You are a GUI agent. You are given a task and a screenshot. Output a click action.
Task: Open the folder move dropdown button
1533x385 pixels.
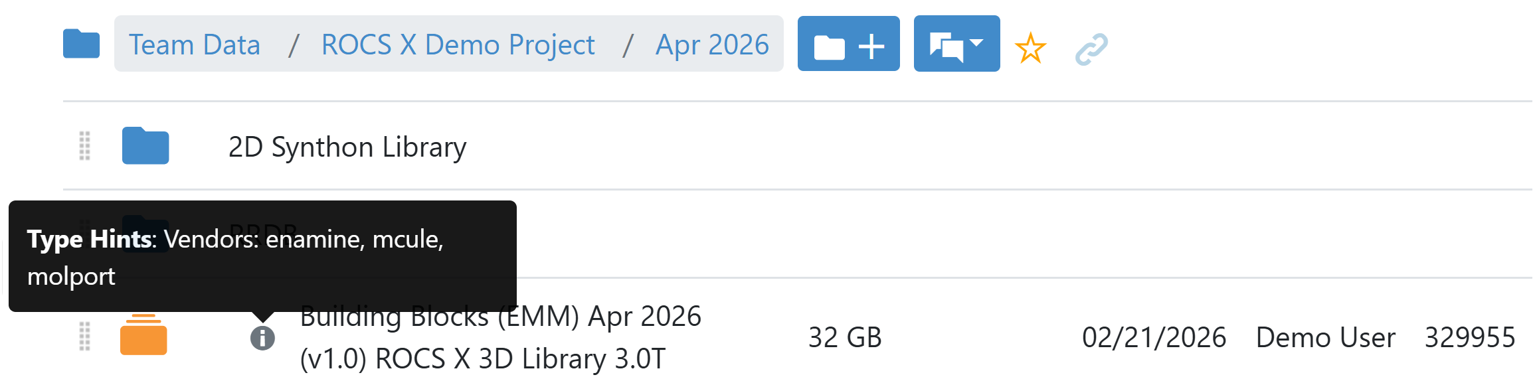(956, 44)
